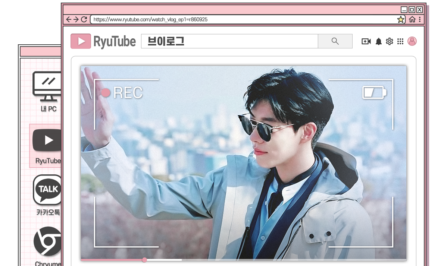
Task: Click the magnifying glass search button
Action: tap(335, 41)
